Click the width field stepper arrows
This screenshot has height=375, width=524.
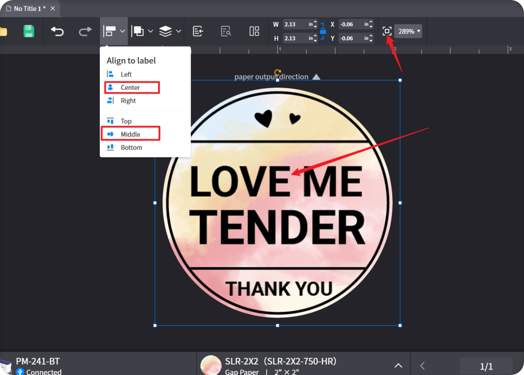coord(315,24)
